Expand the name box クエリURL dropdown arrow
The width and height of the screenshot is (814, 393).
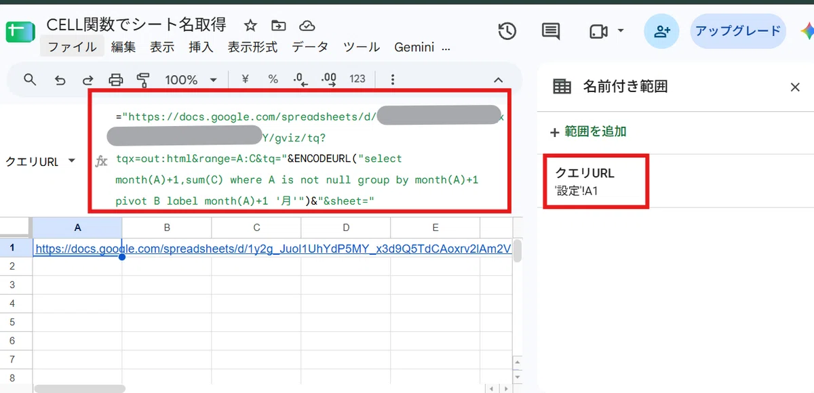(x=72, y=161)
